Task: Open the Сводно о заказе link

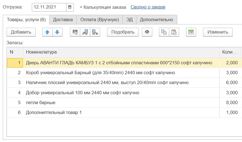Action: click(x=148, y=7)
